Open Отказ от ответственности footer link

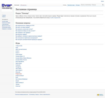tap(45, 95)
